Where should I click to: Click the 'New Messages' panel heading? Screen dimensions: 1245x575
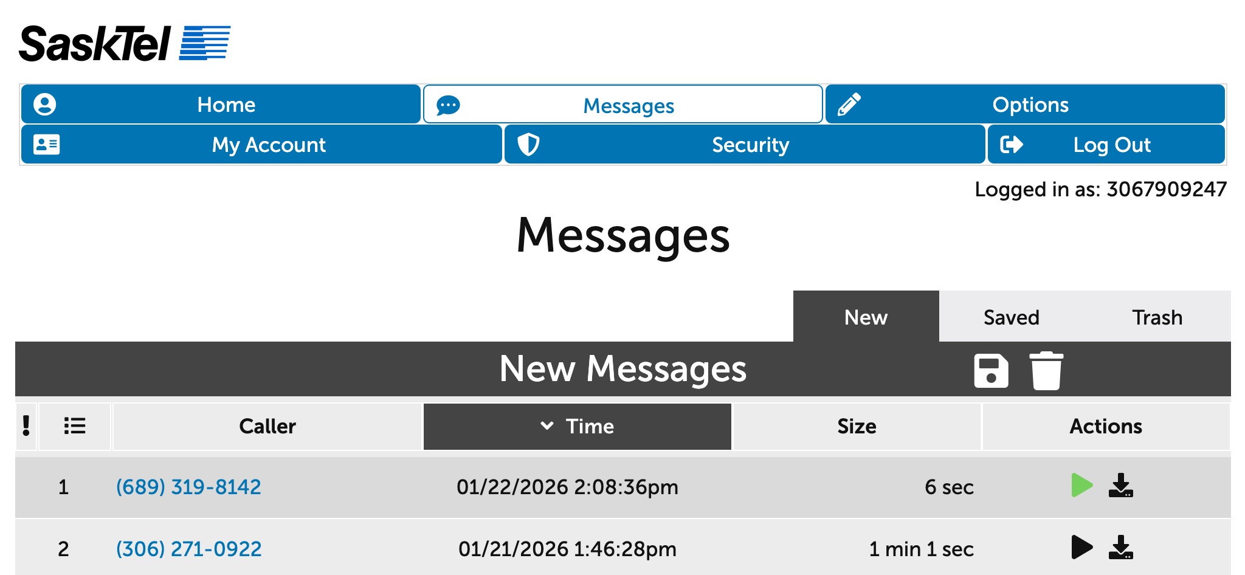pyautogui.click(x=623, y=368)
